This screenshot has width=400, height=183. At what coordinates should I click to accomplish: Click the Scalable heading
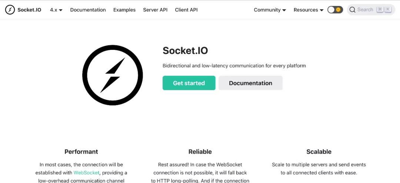(x=319, y=152)
